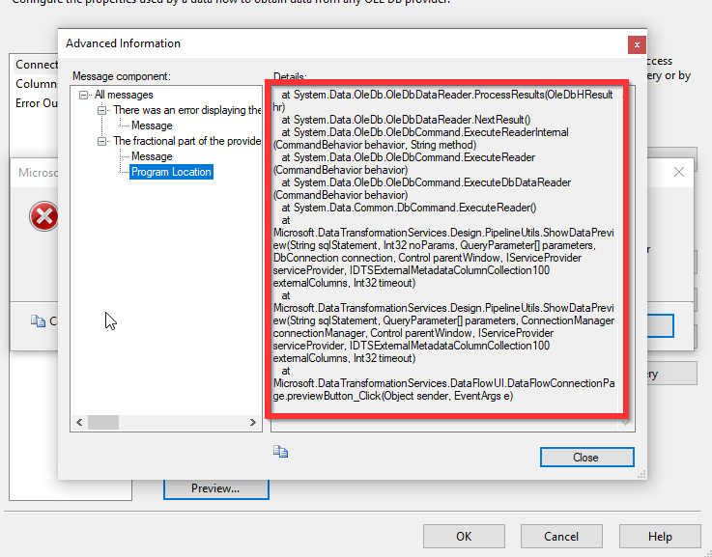Click the tree's horizontal scrollbar right arrow
Screen dimensions: 712x557
click(x=255, y=423)
